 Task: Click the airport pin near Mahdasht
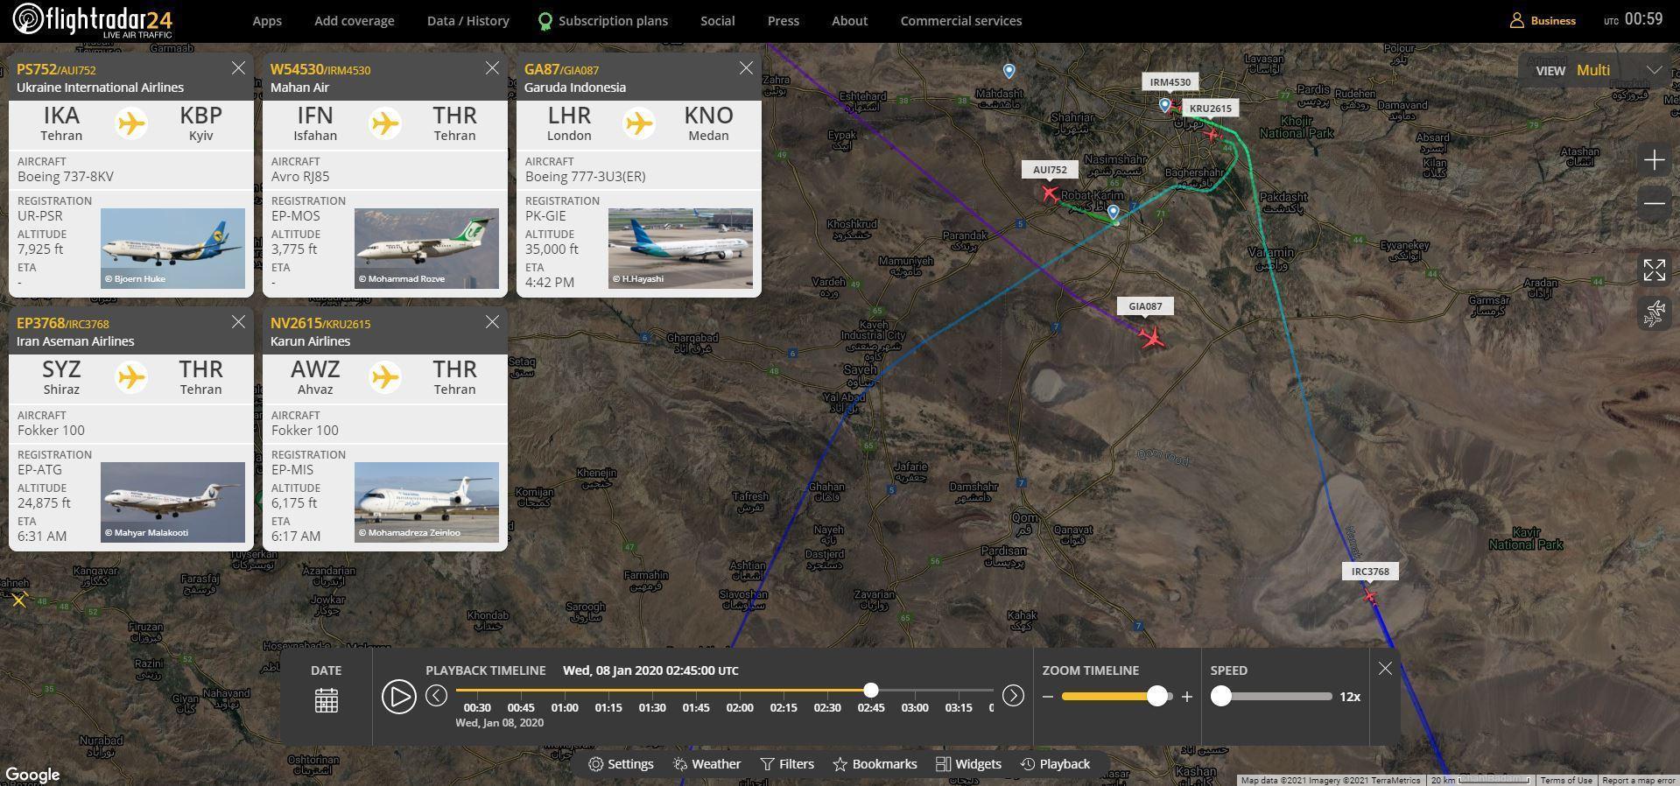pyautogui.click(x=1009, y=71)
